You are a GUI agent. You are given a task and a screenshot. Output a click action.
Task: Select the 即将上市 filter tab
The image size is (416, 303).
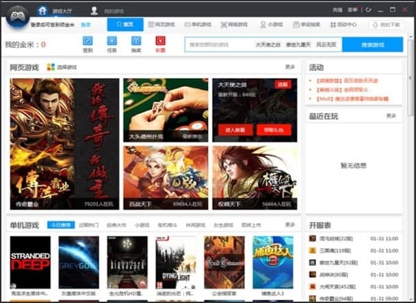pos(251,225)
